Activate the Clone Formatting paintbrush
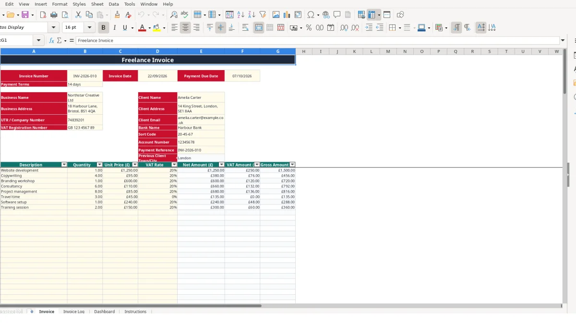 pyautogui.click(x=117, y=15)
